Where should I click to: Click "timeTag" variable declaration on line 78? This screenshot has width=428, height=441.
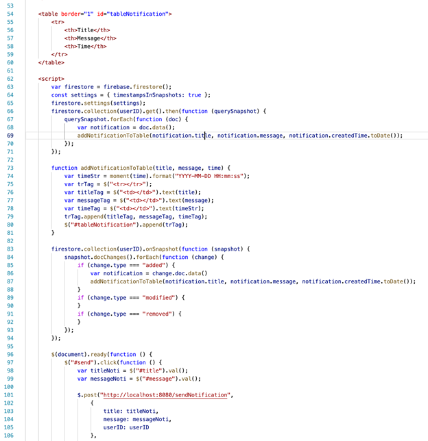88,208
